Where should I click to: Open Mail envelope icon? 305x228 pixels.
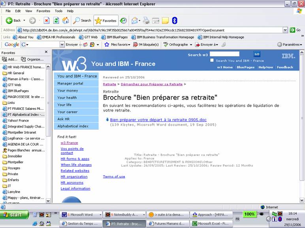pos(134,20)
